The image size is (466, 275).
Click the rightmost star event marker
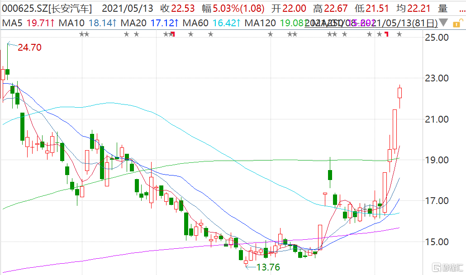(x=399, y=34)
